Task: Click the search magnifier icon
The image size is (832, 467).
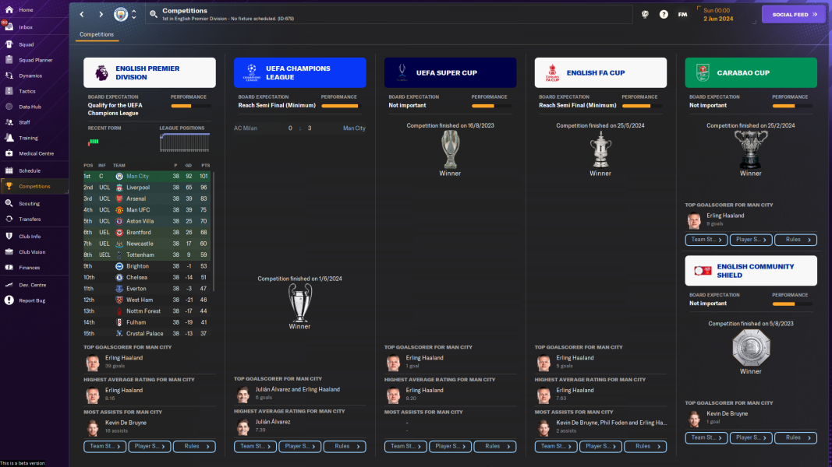Action: pos(154,14)
